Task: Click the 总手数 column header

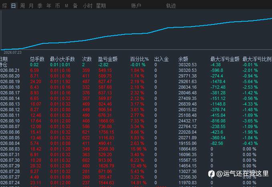Action: pyautogui.click(x=37, y=59)
